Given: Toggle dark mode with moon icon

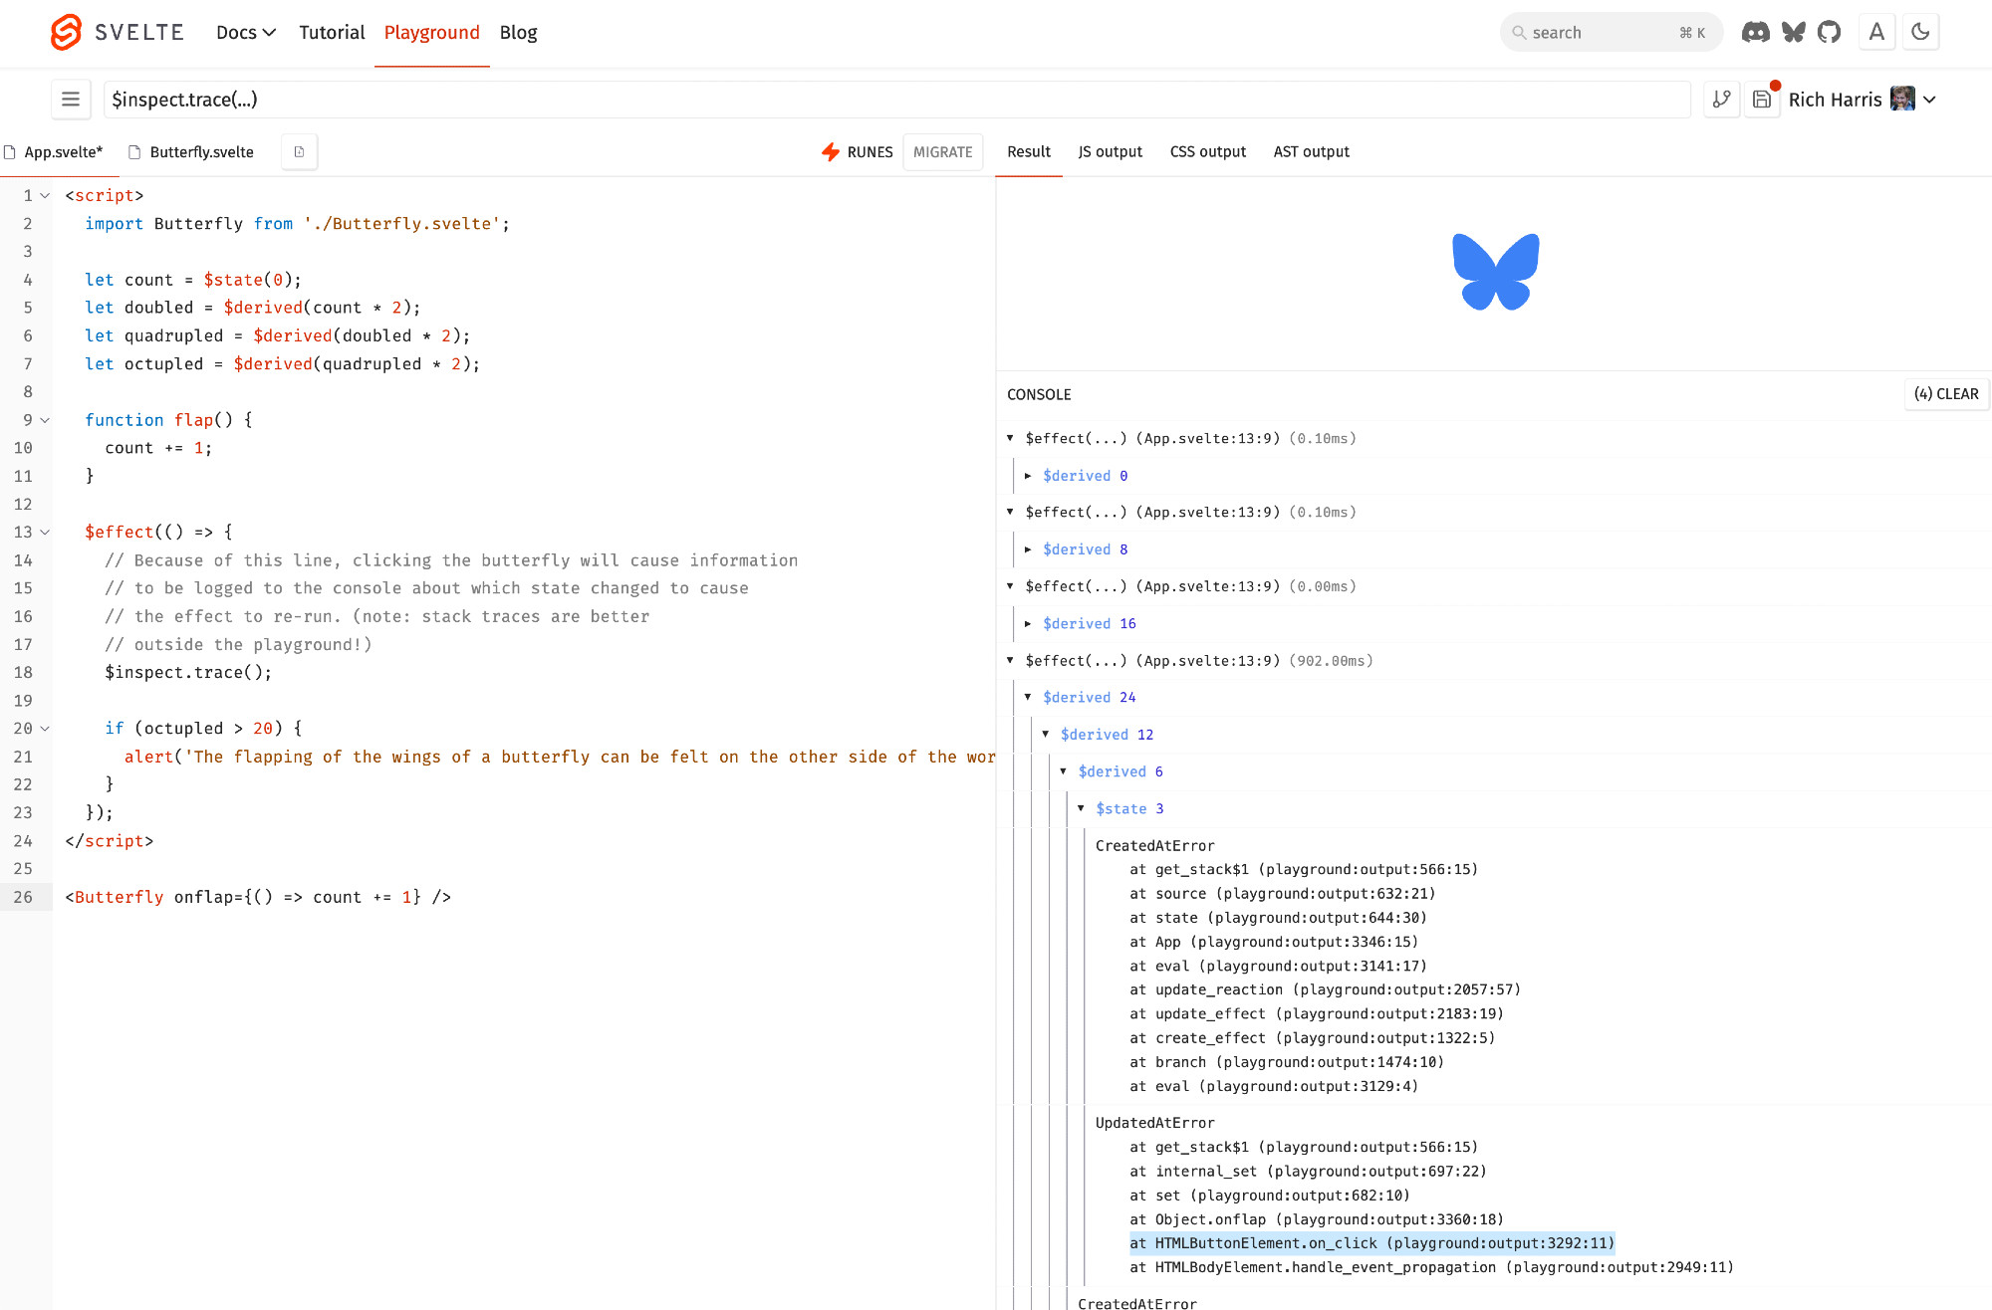Looking at the screenshot, I should 1920,32.
